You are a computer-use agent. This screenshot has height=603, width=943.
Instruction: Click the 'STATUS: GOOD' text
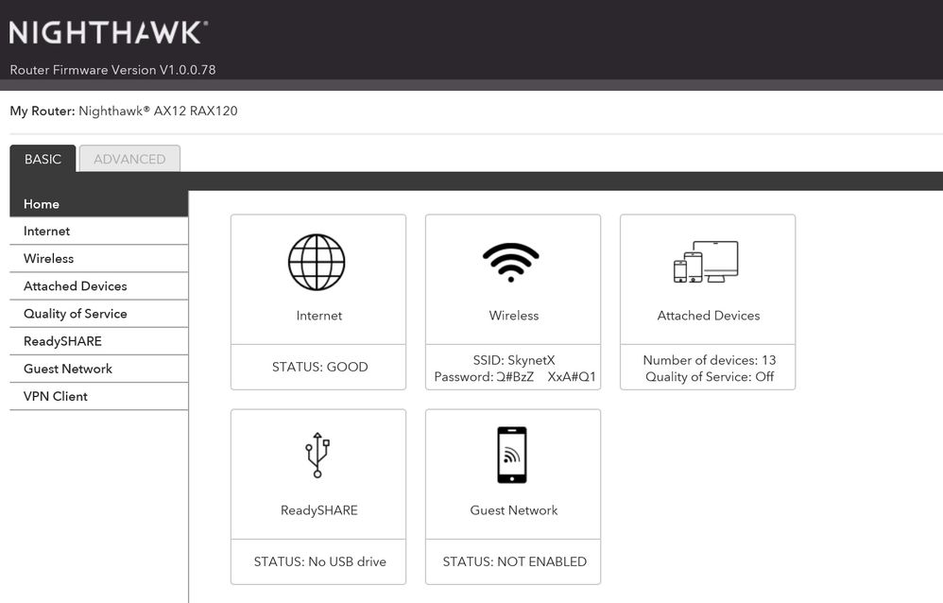click(x=319, y=367)
